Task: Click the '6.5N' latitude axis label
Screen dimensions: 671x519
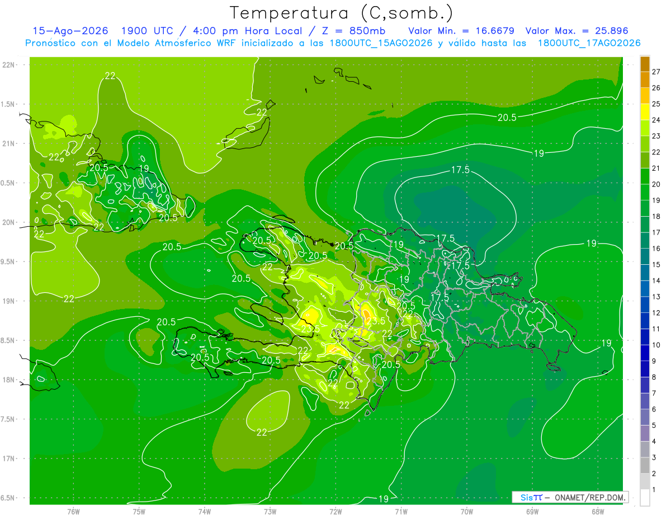Action: click(8, 498)
